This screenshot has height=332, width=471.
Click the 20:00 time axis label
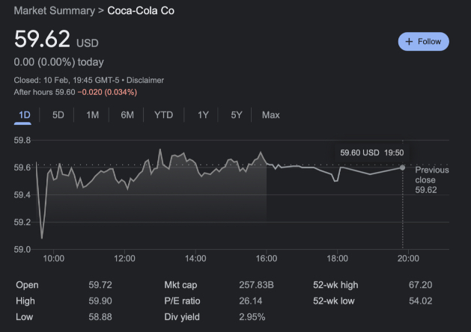(408, 258)
